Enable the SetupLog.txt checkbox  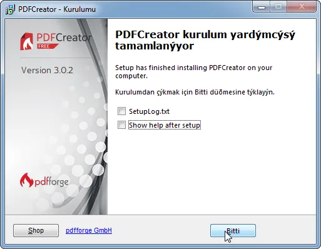[x=121, y=111]
